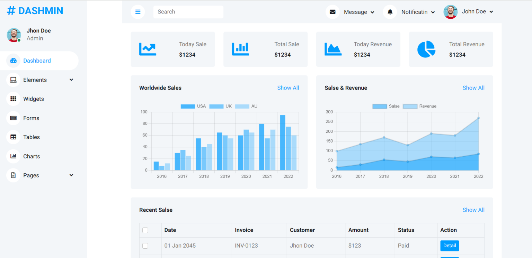This screenshot has width=532, height=258.
Task: Click the Search input field
Action: 188,12
